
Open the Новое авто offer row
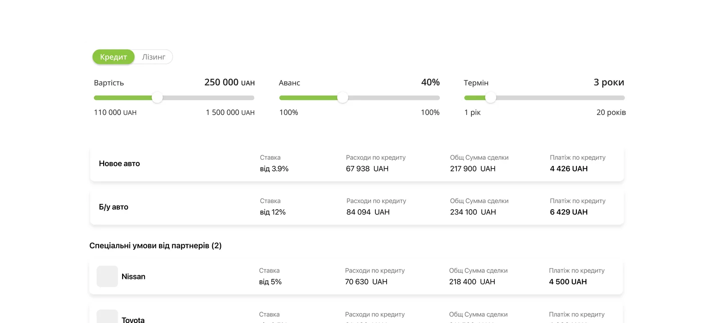click(x=357, y=164)
